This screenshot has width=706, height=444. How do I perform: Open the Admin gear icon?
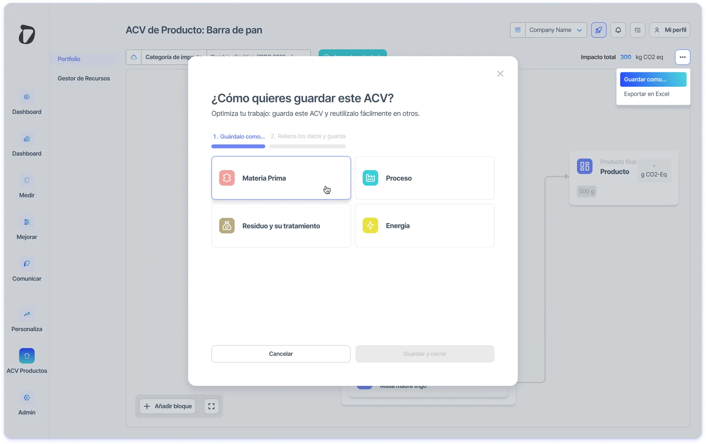pos(27,397)
